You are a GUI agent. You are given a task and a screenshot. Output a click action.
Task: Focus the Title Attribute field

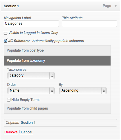coord(89,23)
